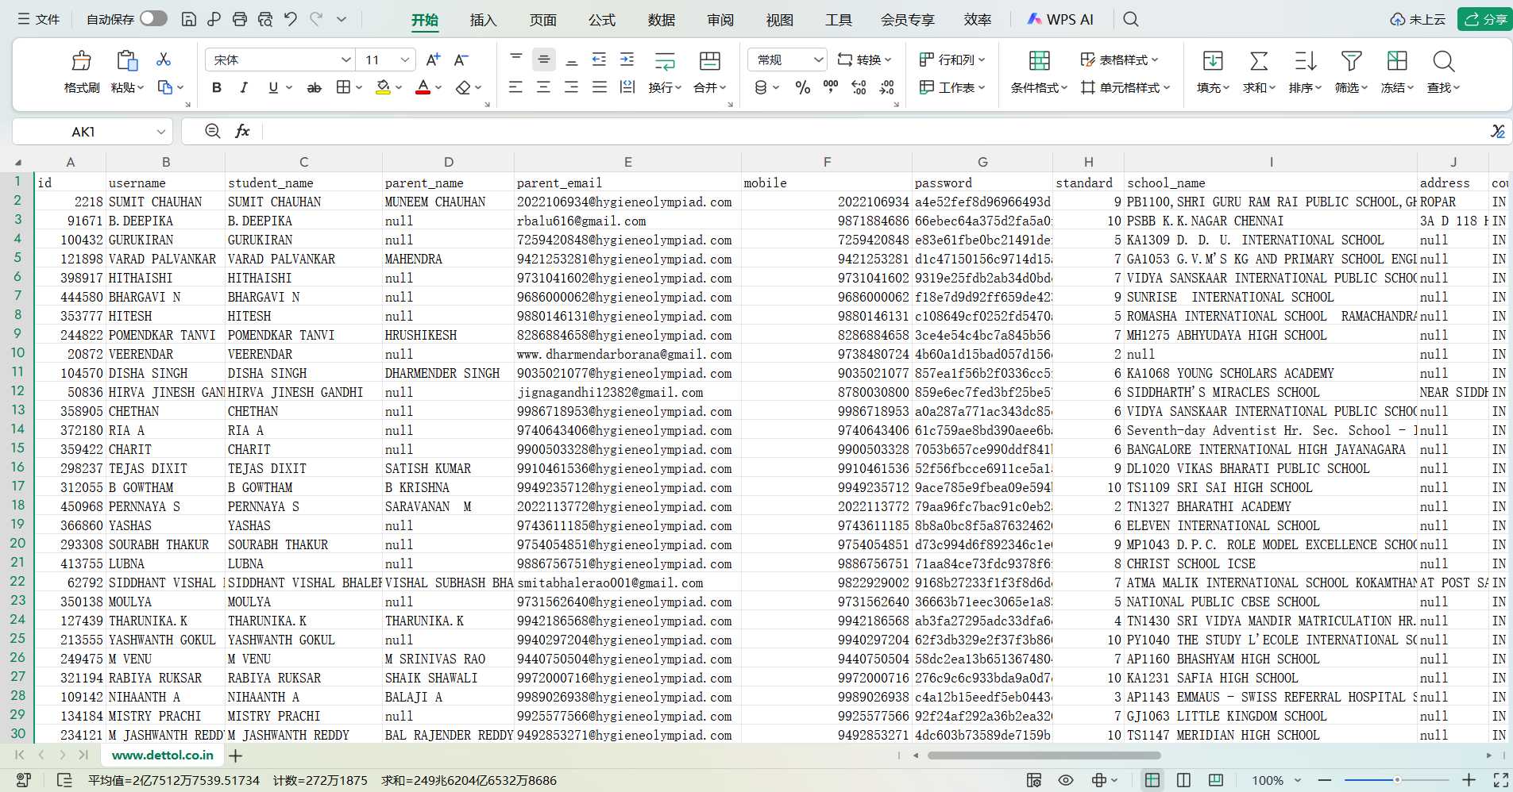Apply Strikethrough formatting
Screen dimensions: 1513x792
315,87
